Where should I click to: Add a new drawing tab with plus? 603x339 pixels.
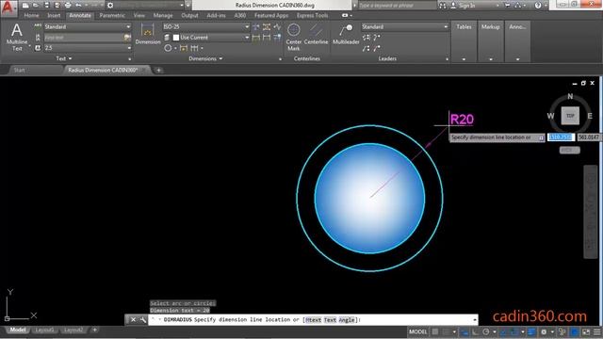pos(158,70)
